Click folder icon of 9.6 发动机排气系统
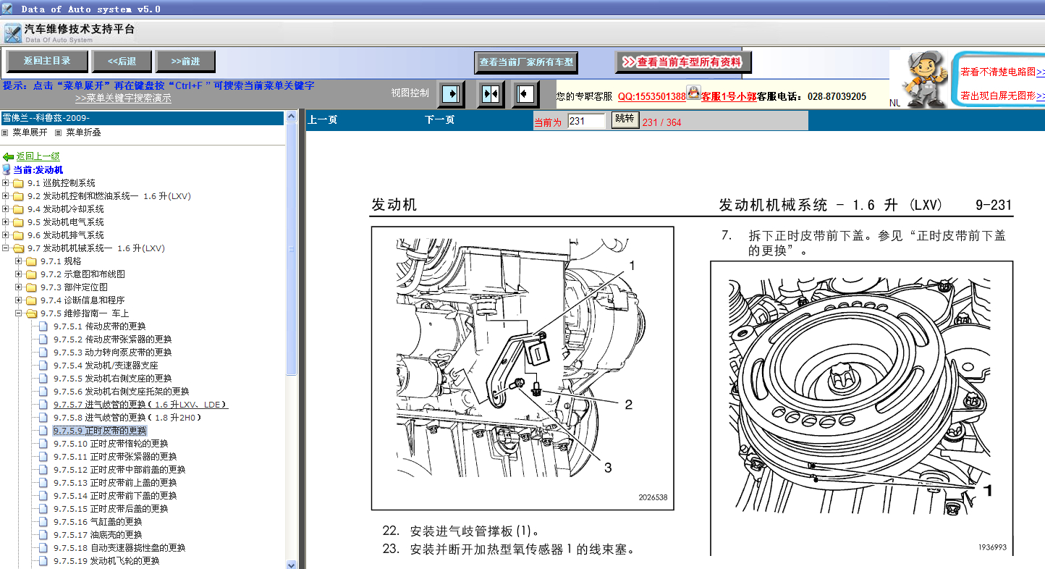This screenshot has height=569, width=1045. 18,235
